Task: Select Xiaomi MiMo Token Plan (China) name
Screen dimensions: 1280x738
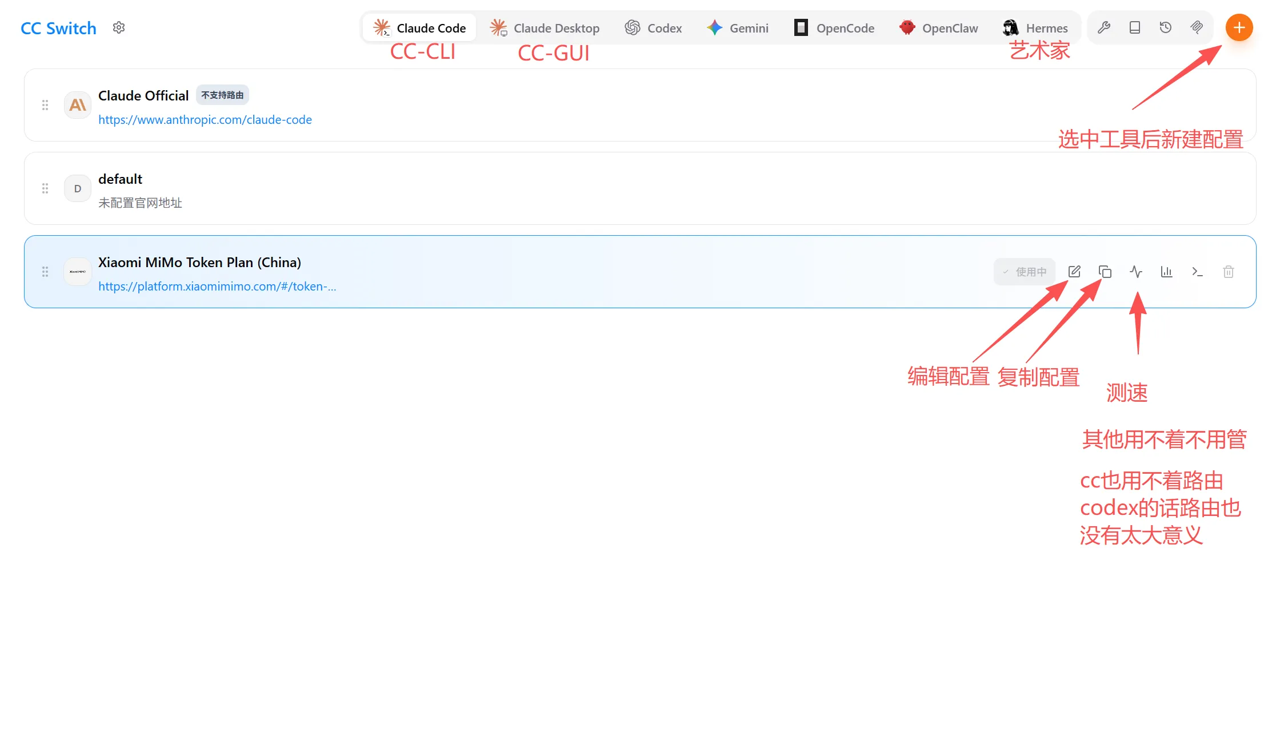Action: pyautogui.click(x=199, y=262)
